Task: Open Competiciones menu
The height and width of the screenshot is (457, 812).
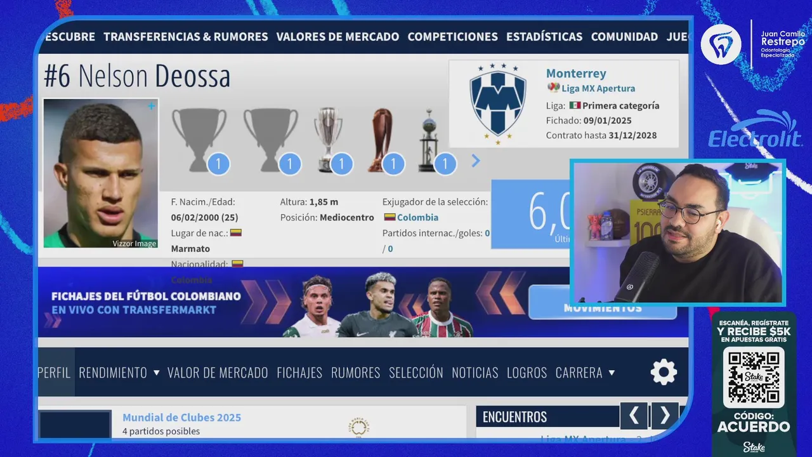Action: 453,37
